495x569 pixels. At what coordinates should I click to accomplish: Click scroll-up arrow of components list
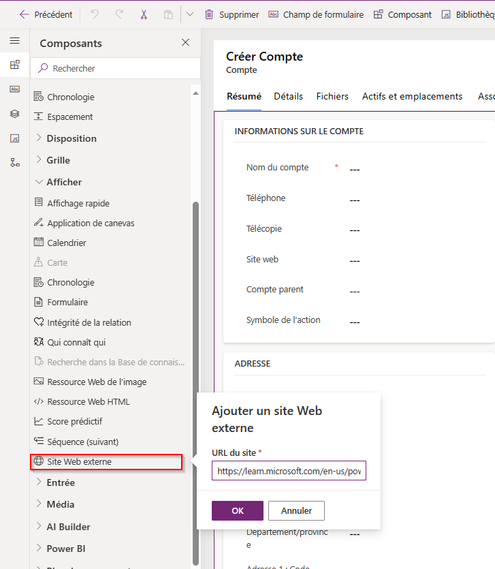(196, 93)
